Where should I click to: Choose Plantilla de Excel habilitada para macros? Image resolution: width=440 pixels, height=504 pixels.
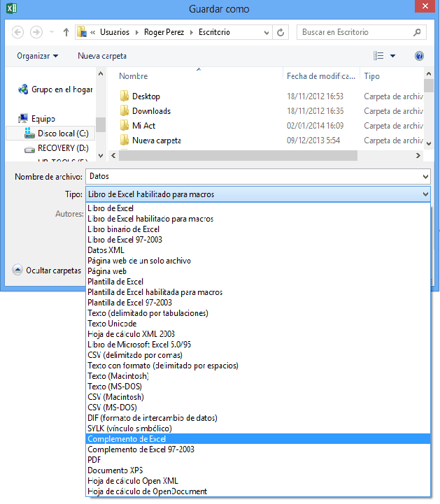click(258, 292)
